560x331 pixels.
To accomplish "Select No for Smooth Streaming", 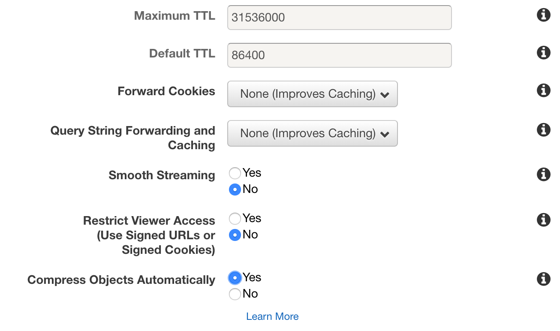I will coord(235,190).
